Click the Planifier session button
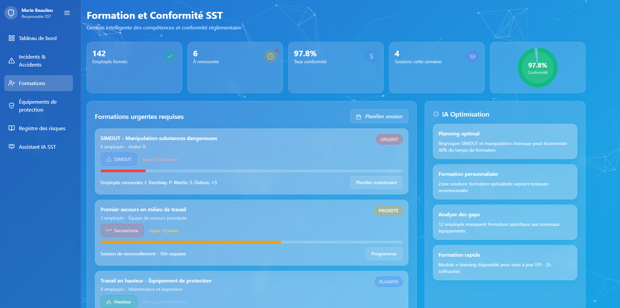Image resolution: width=620 pixels, height=308 pixels. tap(379, 116)
